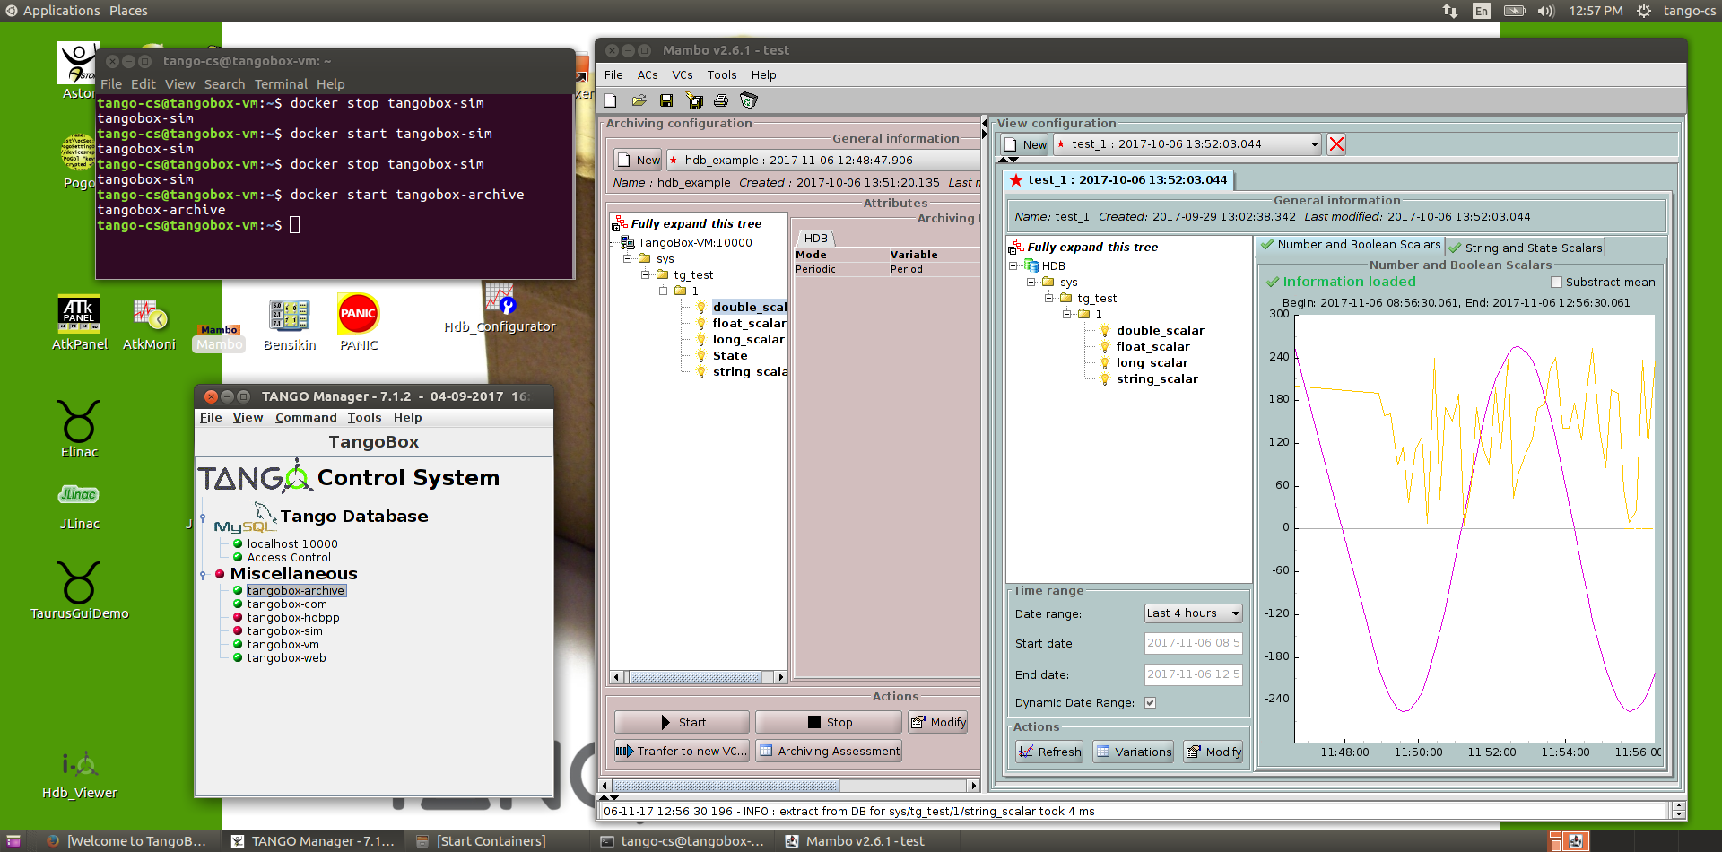Open the ACs menu in Mambo
The image size is (1722, 852).
648,75
